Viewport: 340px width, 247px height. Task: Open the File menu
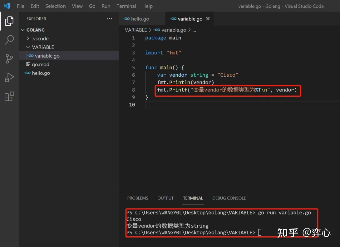21,6
